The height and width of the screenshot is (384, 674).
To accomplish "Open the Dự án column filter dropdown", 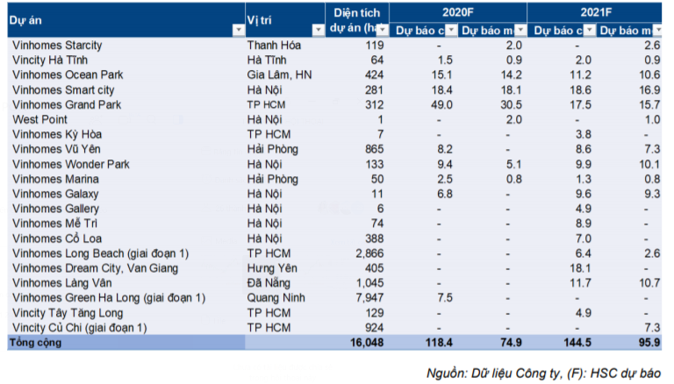I will point(237,31).
